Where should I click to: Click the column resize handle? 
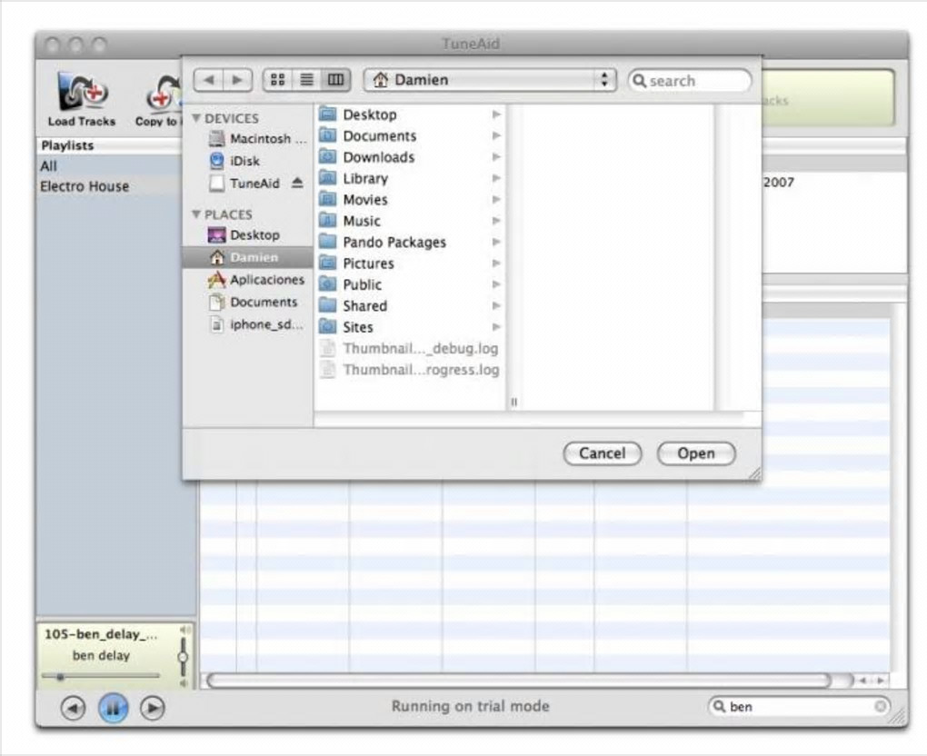point(513,402)
